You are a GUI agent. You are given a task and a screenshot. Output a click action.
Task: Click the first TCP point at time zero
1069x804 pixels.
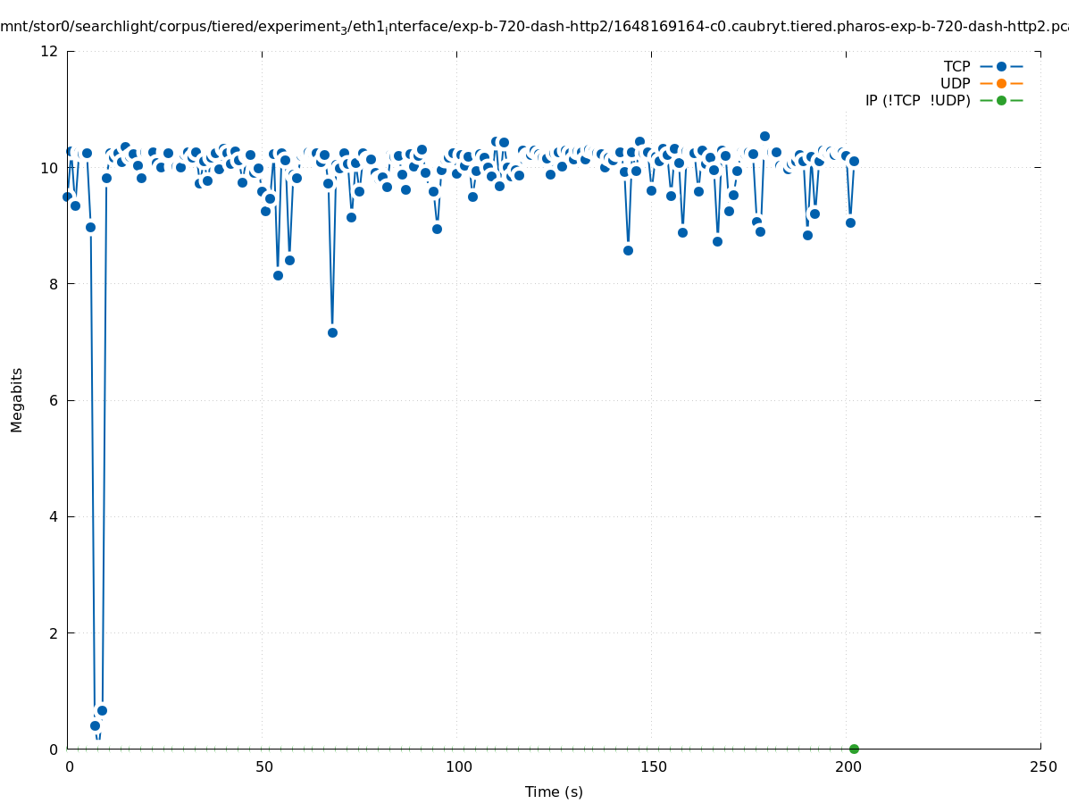click(67, 197)
